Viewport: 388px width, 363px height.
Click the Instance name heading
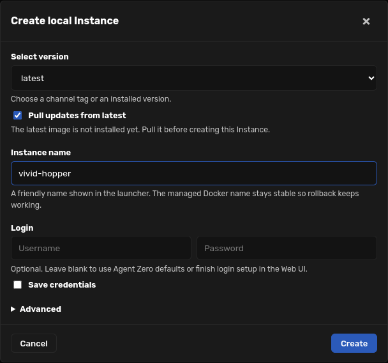click(x=41, y=153)
